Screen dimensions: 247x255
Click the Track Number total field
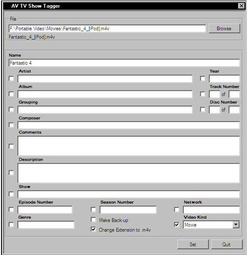pyautogui.click(x=234, y=94)
